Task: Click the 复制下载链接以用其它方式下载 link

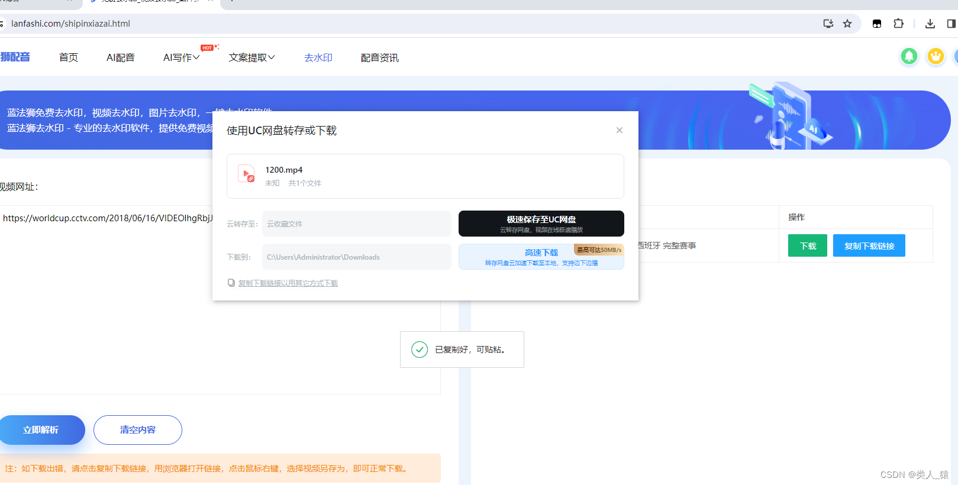Action: tap(288, 283)
